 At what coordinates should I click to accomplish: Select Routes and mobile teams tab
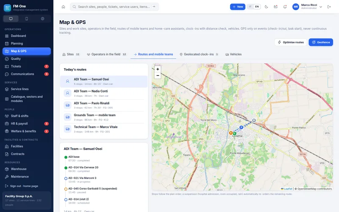coord(153,54)
